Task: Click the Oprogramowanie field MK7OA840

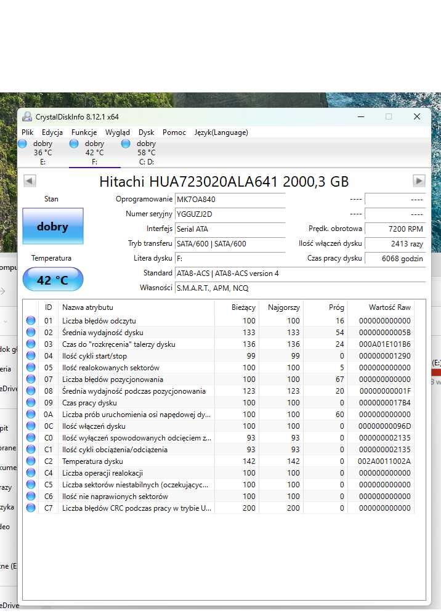Action: point(230,199)
